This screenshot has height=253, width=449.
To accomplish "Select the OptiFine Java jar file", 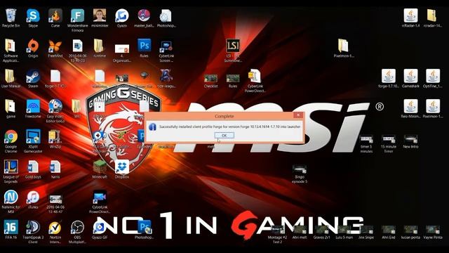I will click(432, 79).
